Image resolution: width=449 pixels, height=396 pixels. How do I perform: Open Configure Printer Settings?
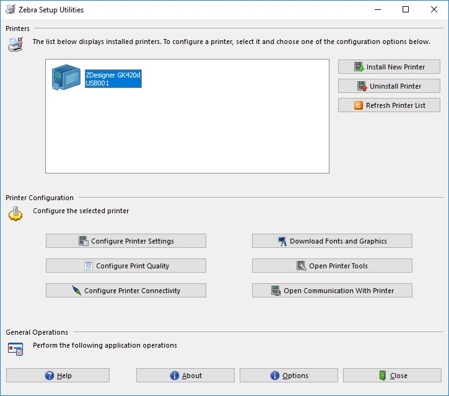point(126,241)
